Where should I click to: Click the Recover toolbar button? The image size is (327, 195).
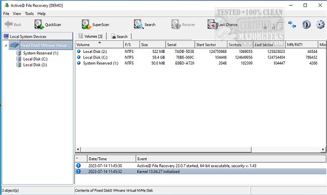pos(183,24)
